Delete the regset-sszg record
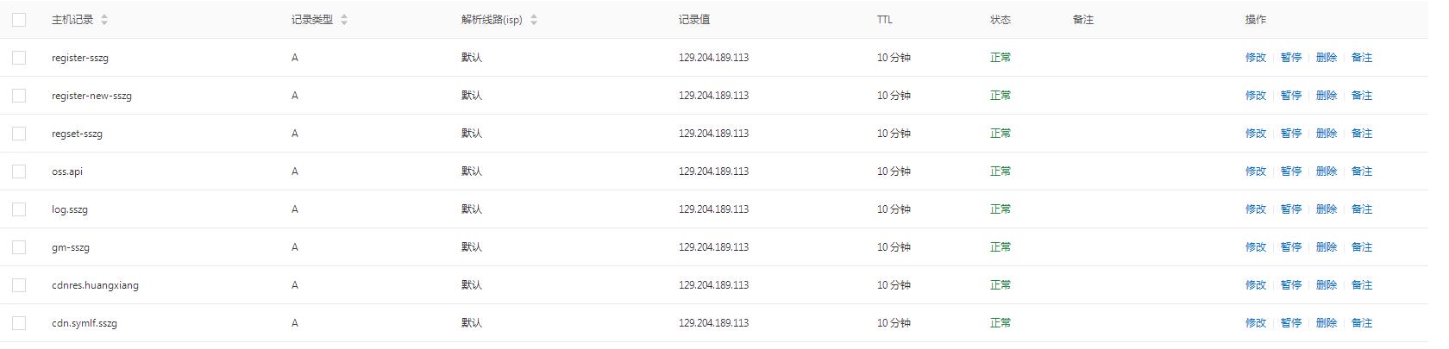This screenshot has height=349, width=1449. [x=1326, y=134]
